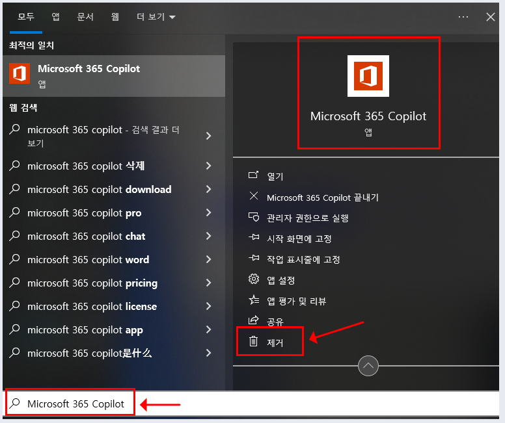Click search icon beside 'copilot app' suggestion

[x=14, y=329]
